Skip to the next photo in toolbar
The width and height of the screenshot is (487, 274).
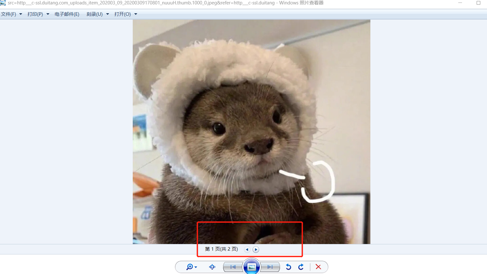pyautogui.click(x=270, y=267)
